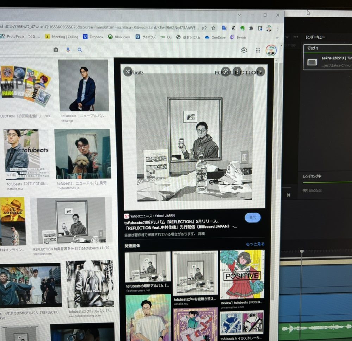The height and width of the screenshot is (341, 352).
Task: Open the Google apps grid
Action: point(258,50)
